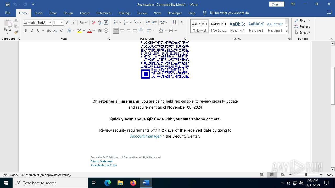Decrease paragraph indent
Image resolution: width=335 pixels, height=188 pixels.
click(x=148, y=23)
